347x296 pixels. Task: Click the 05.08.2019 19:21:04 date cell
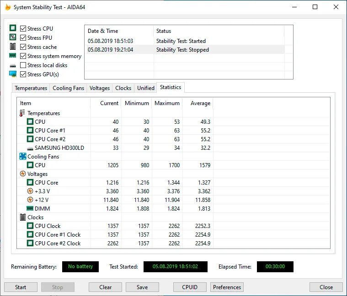pyautogui.click(x=111, y=49)
